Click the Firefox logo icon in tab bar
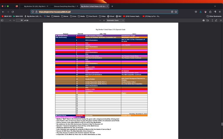 pyautogui.click(x=17, y=6)
